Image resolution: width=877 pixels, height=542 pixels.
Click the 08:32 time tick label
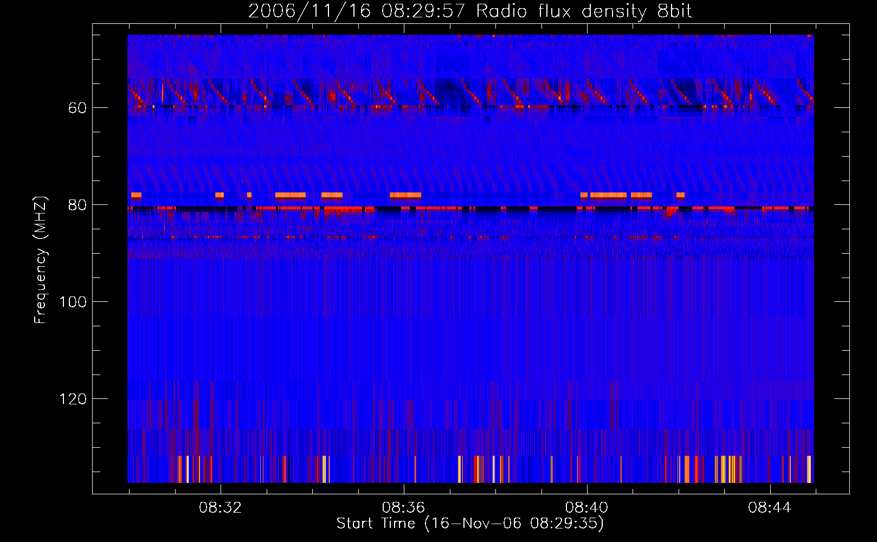click(220, 508)
